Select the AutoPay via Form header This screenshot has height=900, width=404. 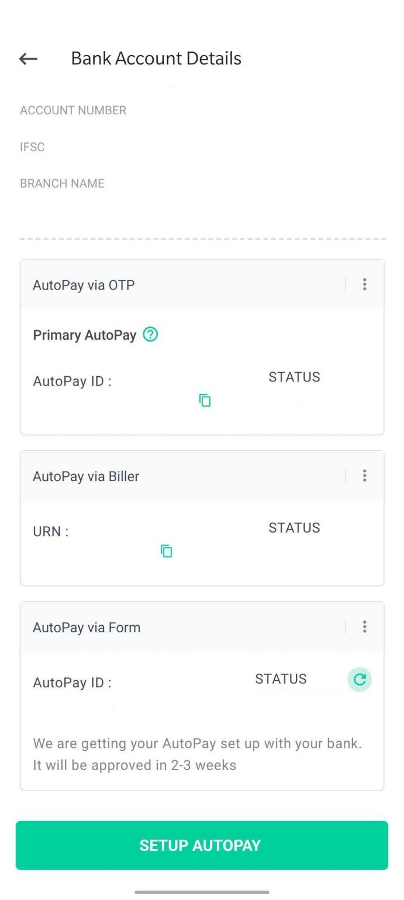[x=87, y=628]
